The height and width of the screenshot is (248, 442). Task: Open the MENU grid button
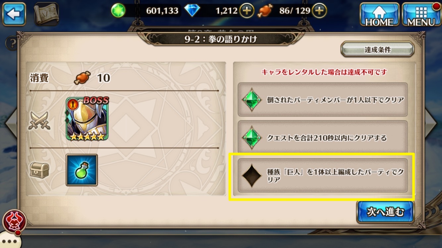(x=421, y=14)
